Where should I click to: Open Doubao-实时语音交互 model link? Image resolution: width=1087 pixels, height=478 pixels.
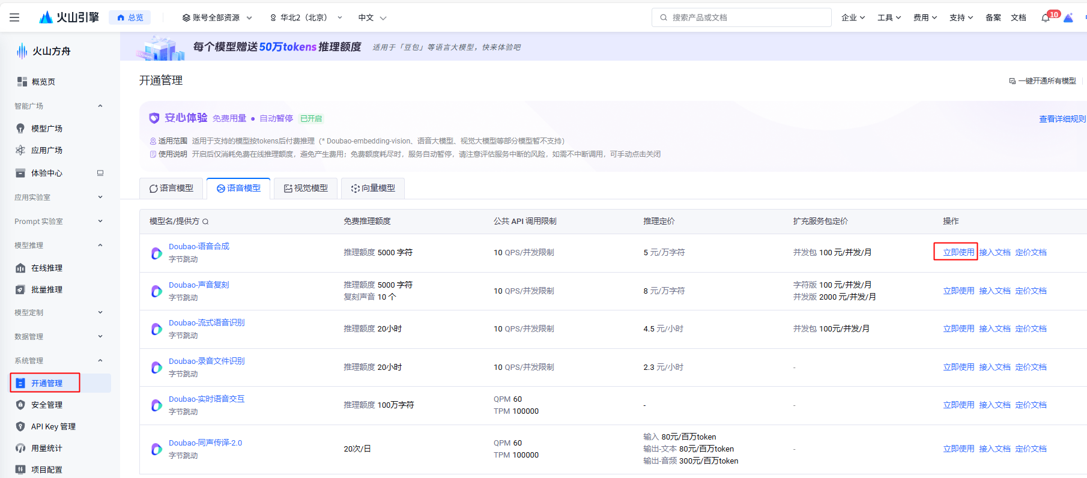207,399
